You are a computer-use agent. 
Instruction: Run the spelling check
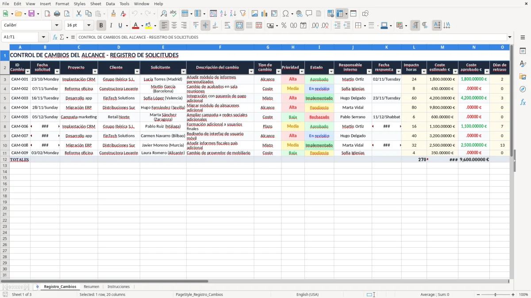click(x=173, y=14)
